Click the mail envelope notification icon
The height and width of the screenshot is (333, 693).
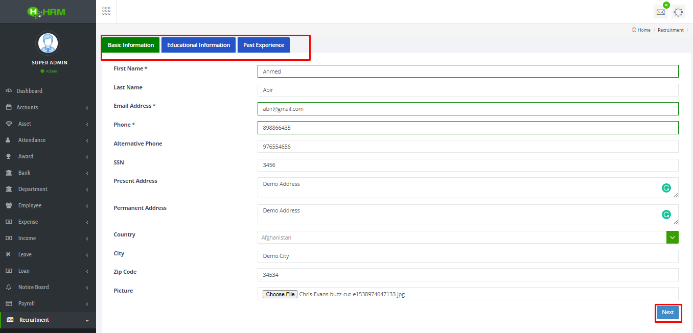[x=660, y=12]
